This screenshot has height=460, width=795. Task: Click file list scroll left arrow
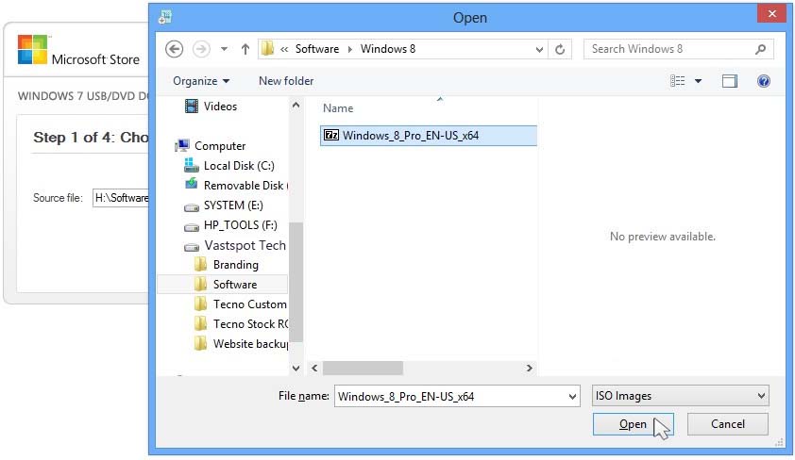[314, 368]
